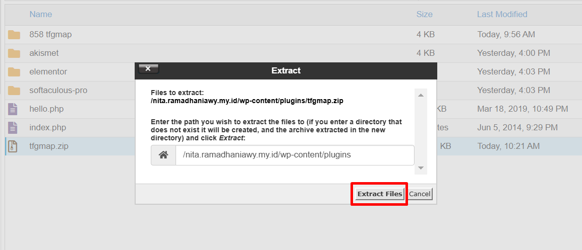This screenshot has height=250, width=582.
Task: Click the Extract Files button
Action: [379, 194]
